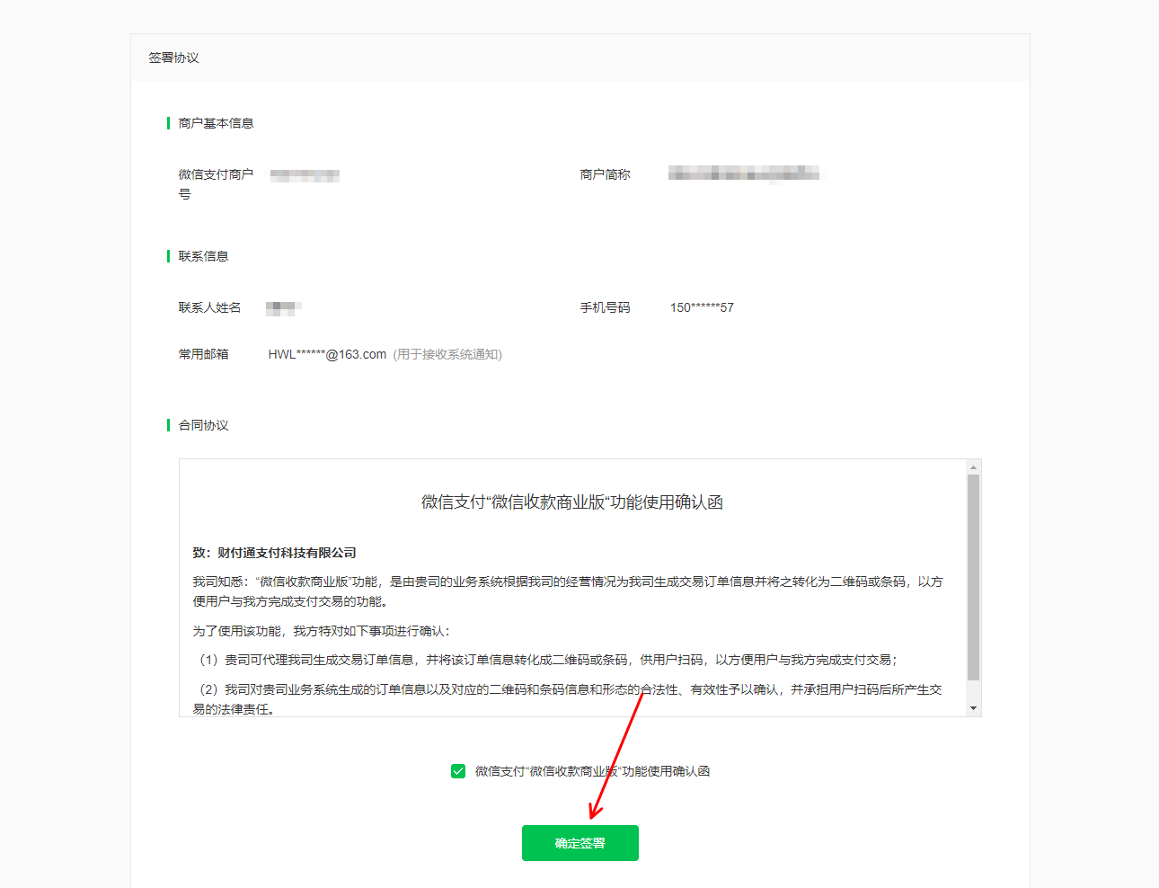Click the 微信支付商户号 label
The height and width of the screenshot is (888, 1159).
tap(216, 184)
